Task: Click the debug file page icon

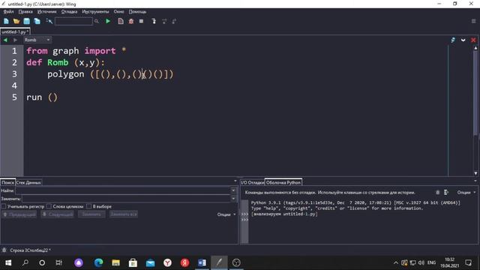Action: [121, 21]
